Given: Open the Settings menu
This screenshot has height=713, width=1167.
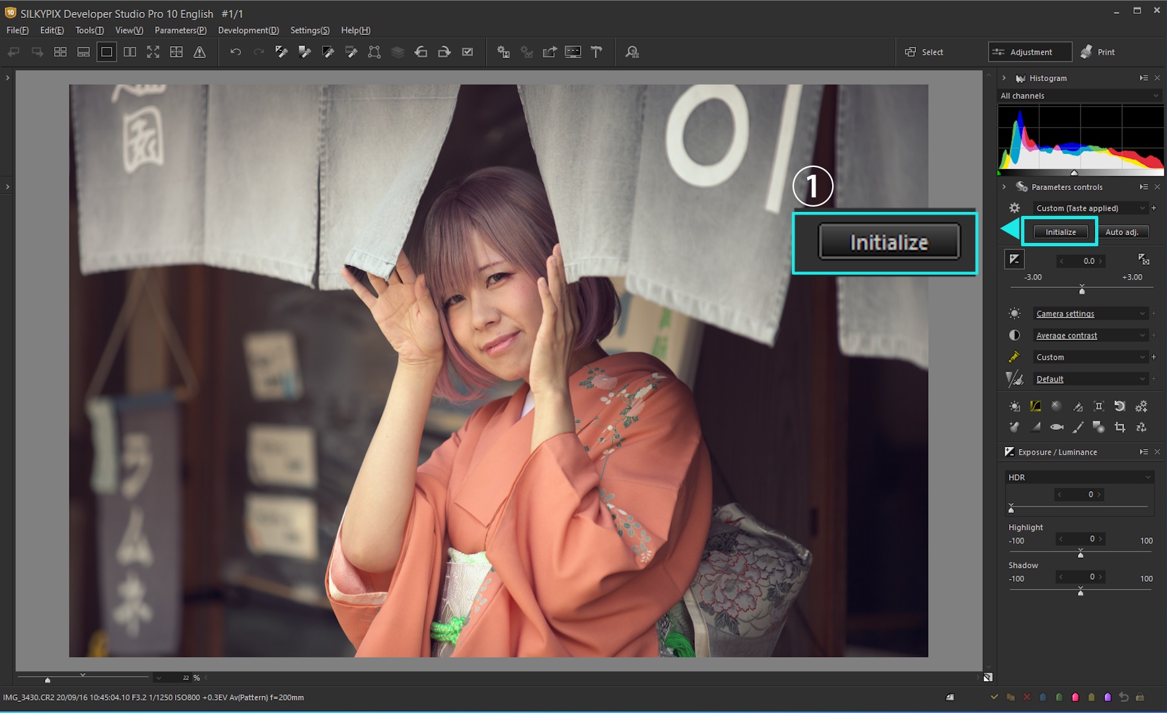Looking at the screenshot, I should click(310, 30).
